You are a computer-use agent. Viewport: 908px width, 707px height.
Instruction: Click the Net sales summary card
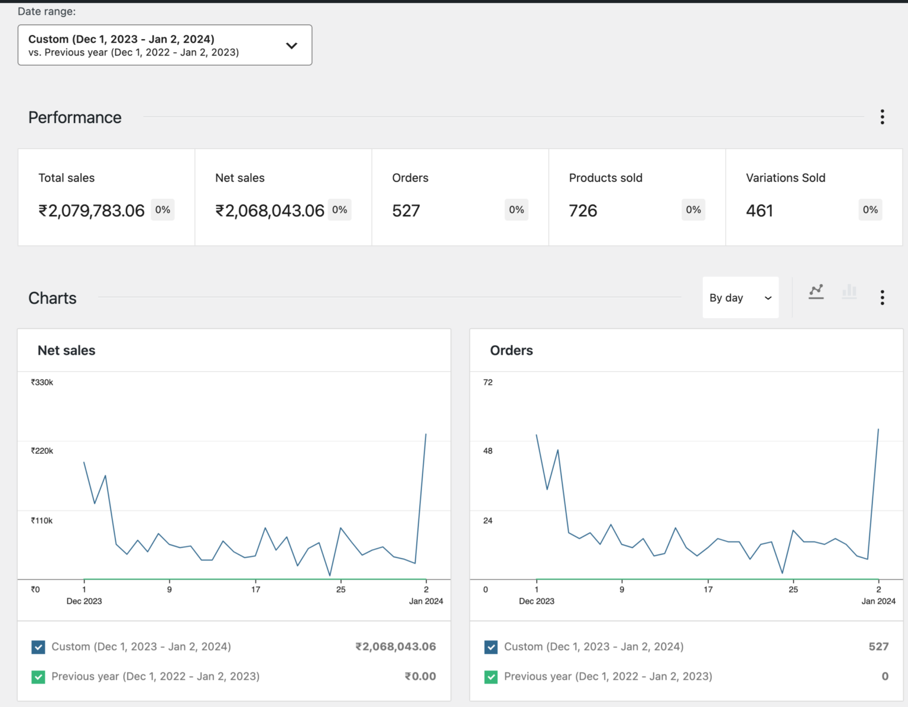pos(283,197)
